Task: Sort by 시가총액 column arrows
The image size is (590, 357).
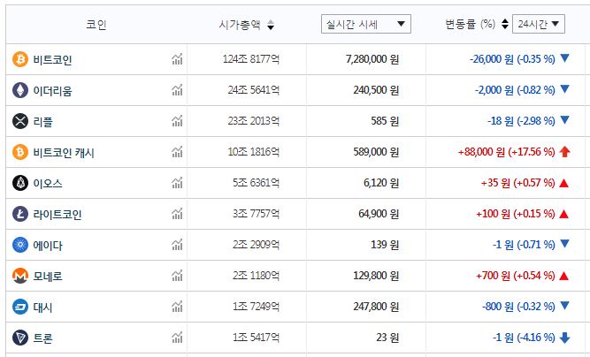Action: 271,25
